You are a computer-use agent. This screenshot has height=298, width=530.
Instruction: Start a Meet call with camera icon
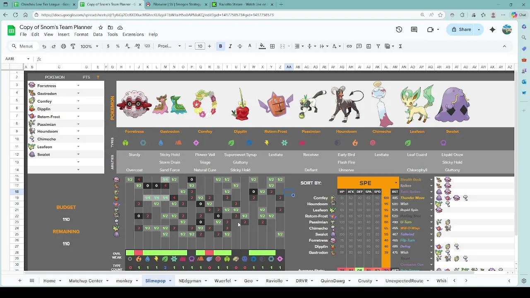430,30
